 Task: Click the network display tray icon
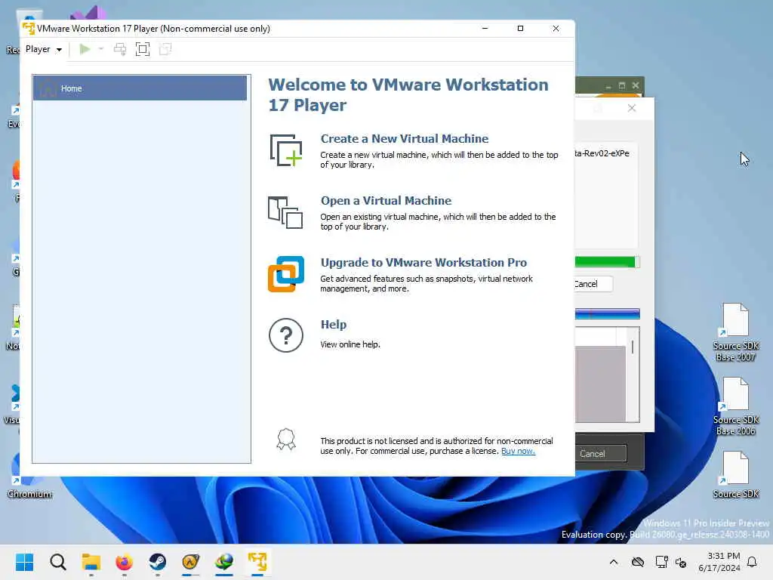[661, 562]
